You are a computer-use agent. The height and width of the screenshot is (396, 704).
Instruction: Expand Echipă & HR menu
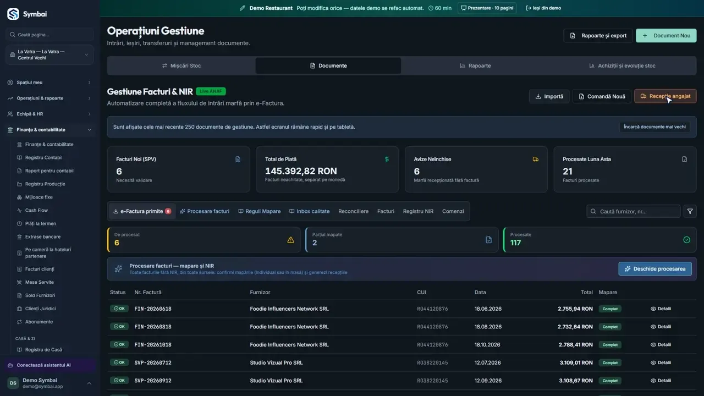pos(50,114)
